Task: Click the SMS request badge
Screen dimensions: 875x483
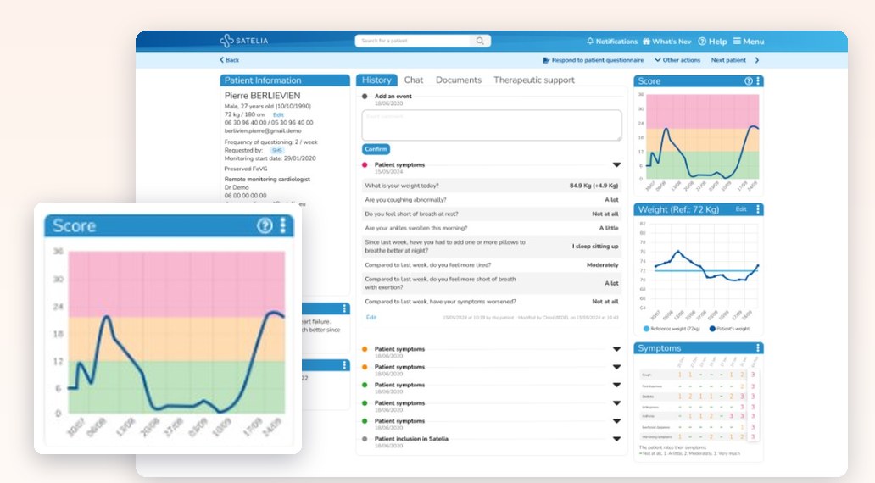Action: click(x=276, y=150)
